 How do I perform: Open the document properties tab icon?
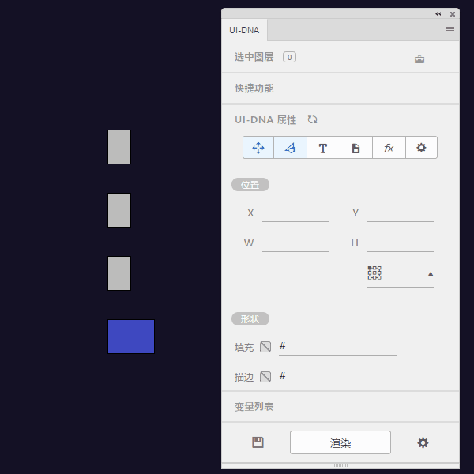[x=355, y=148]
